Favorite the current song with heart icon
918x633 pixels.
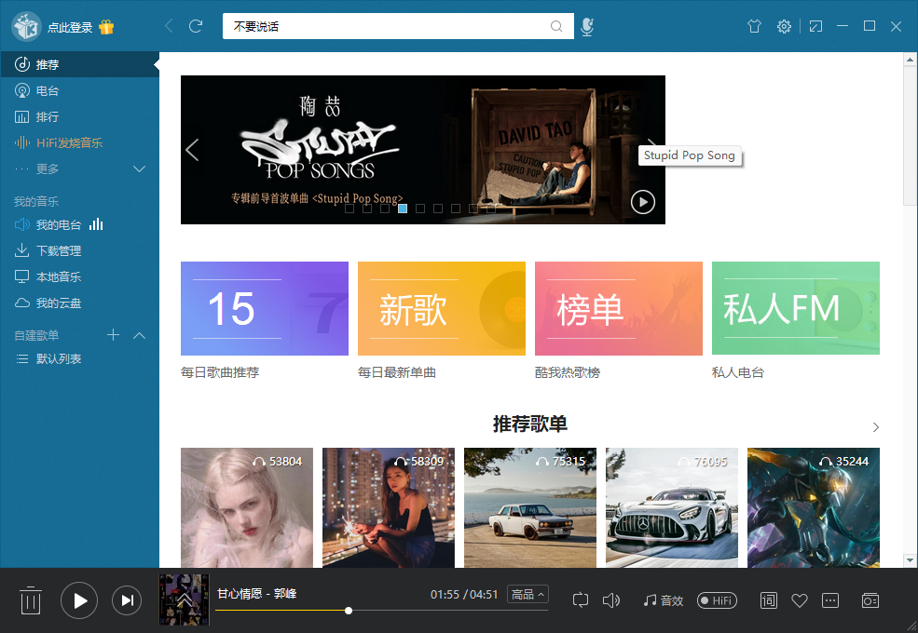coord(799,600)
